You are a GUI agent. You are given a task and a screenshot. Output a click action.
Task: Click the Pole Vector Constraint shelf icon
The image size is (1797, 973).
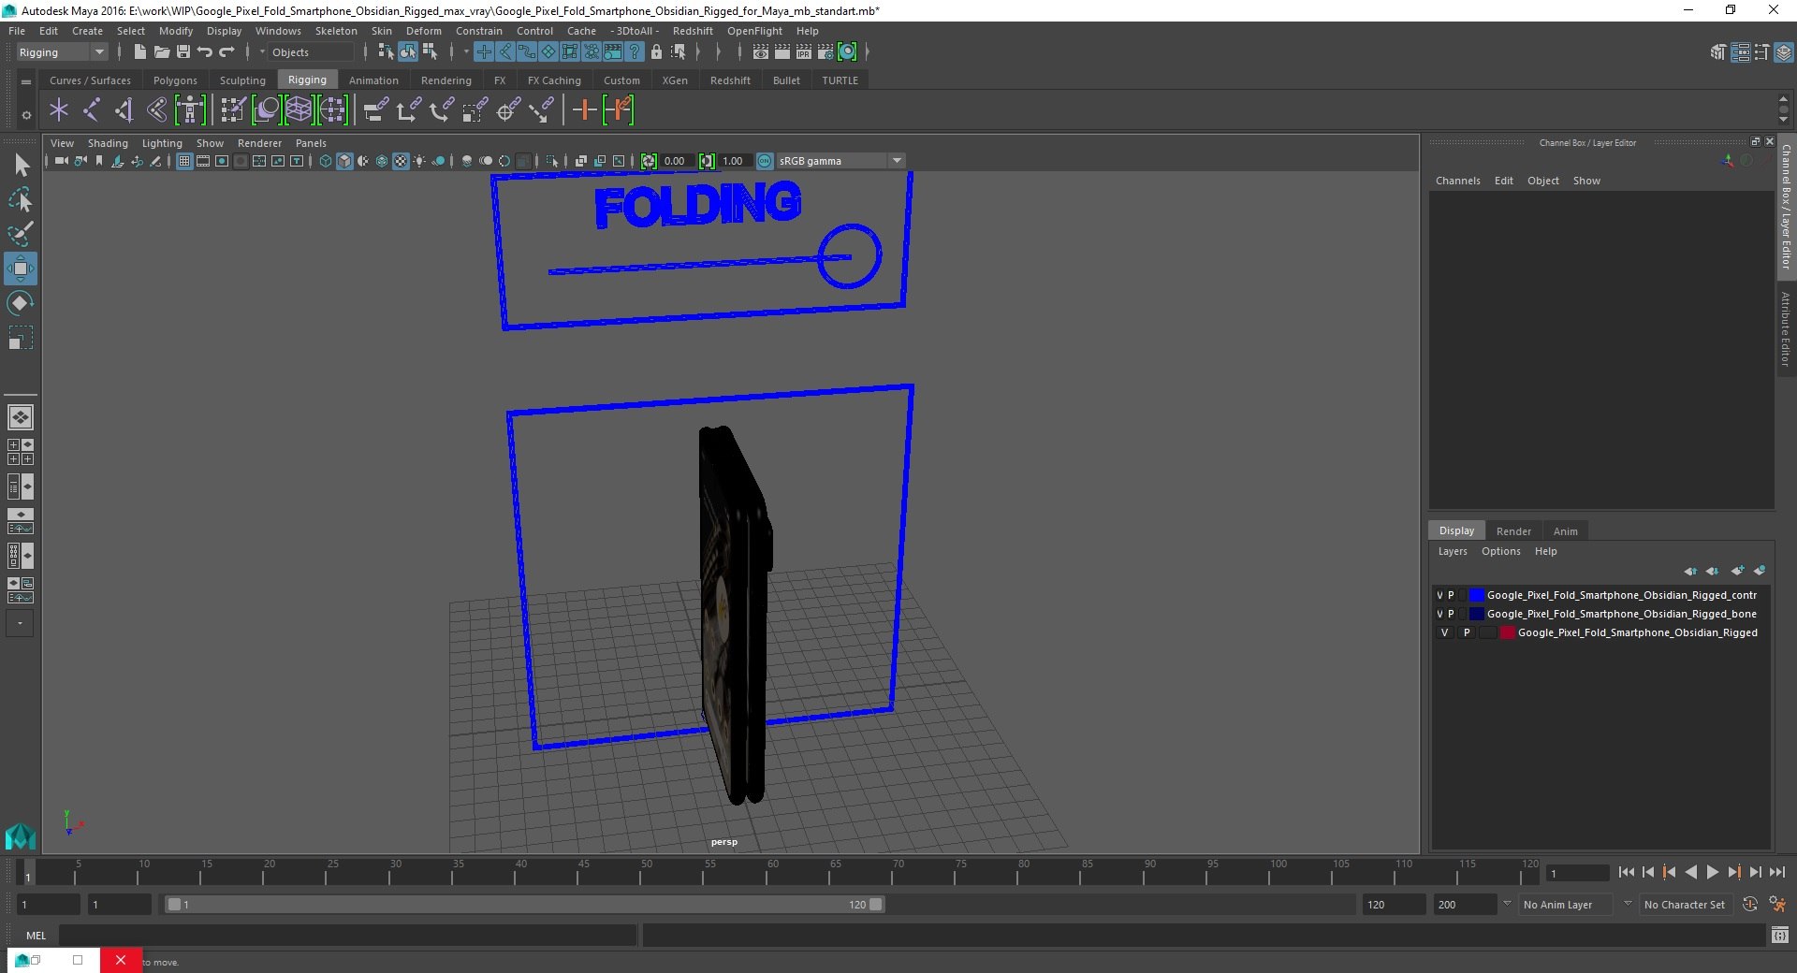click(541, 110)
